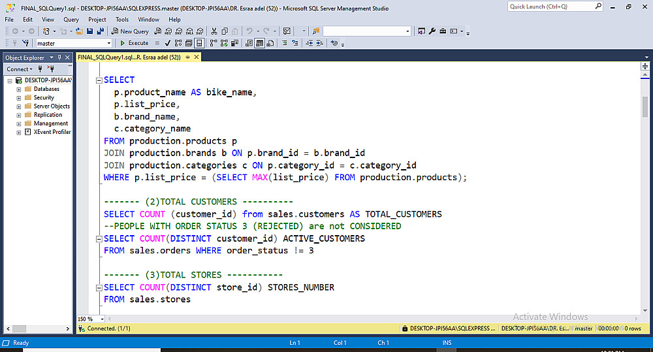This screenshot has height=352, width=653.
Task: Click the Disconnect plug icon in Object Explorer
Action: tap(51, 69)
